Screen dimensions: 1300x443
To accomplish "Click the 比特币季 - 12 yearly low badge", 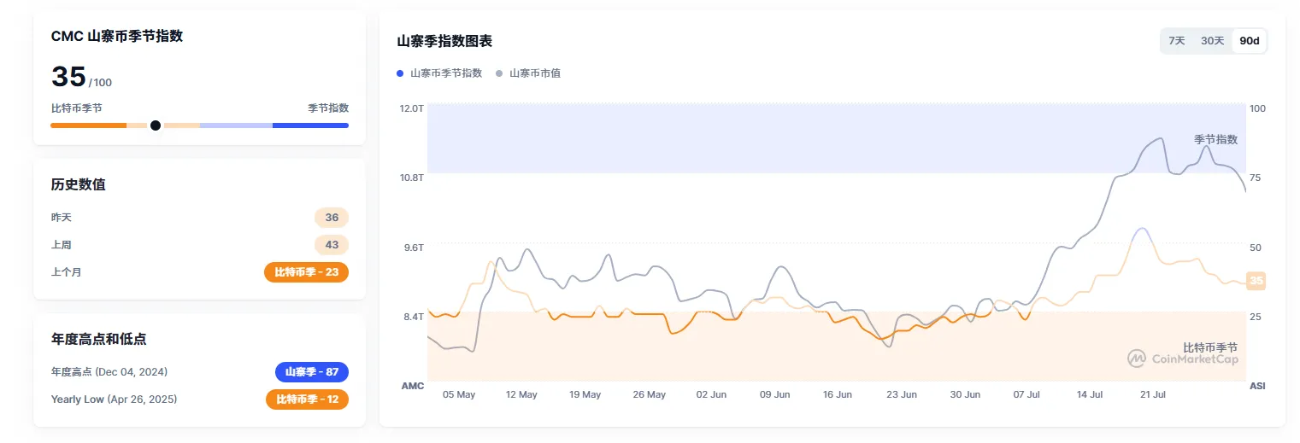I will click(307, 399).
